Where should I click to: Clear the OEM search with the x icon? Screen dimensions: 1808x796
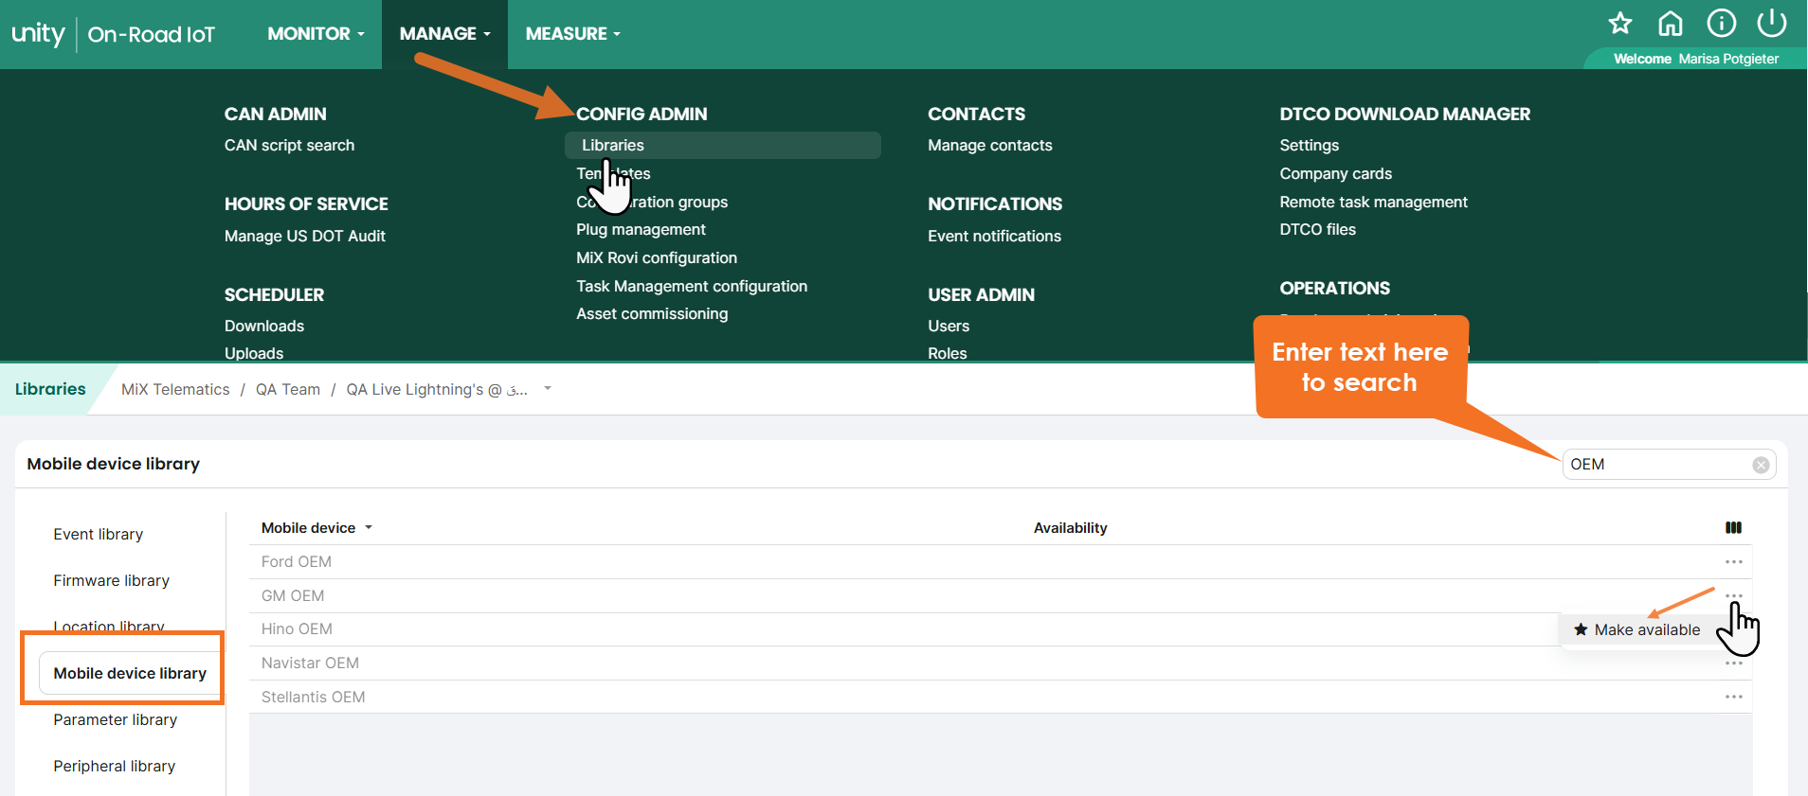pyautogui.click(x=1761, y=465)
